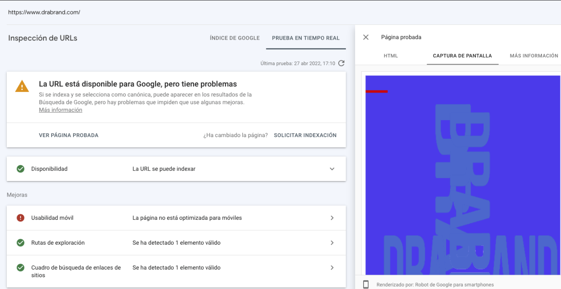The image size is (561, 289).
Task: Open the HTML tab
Action: tap(391, 56)
